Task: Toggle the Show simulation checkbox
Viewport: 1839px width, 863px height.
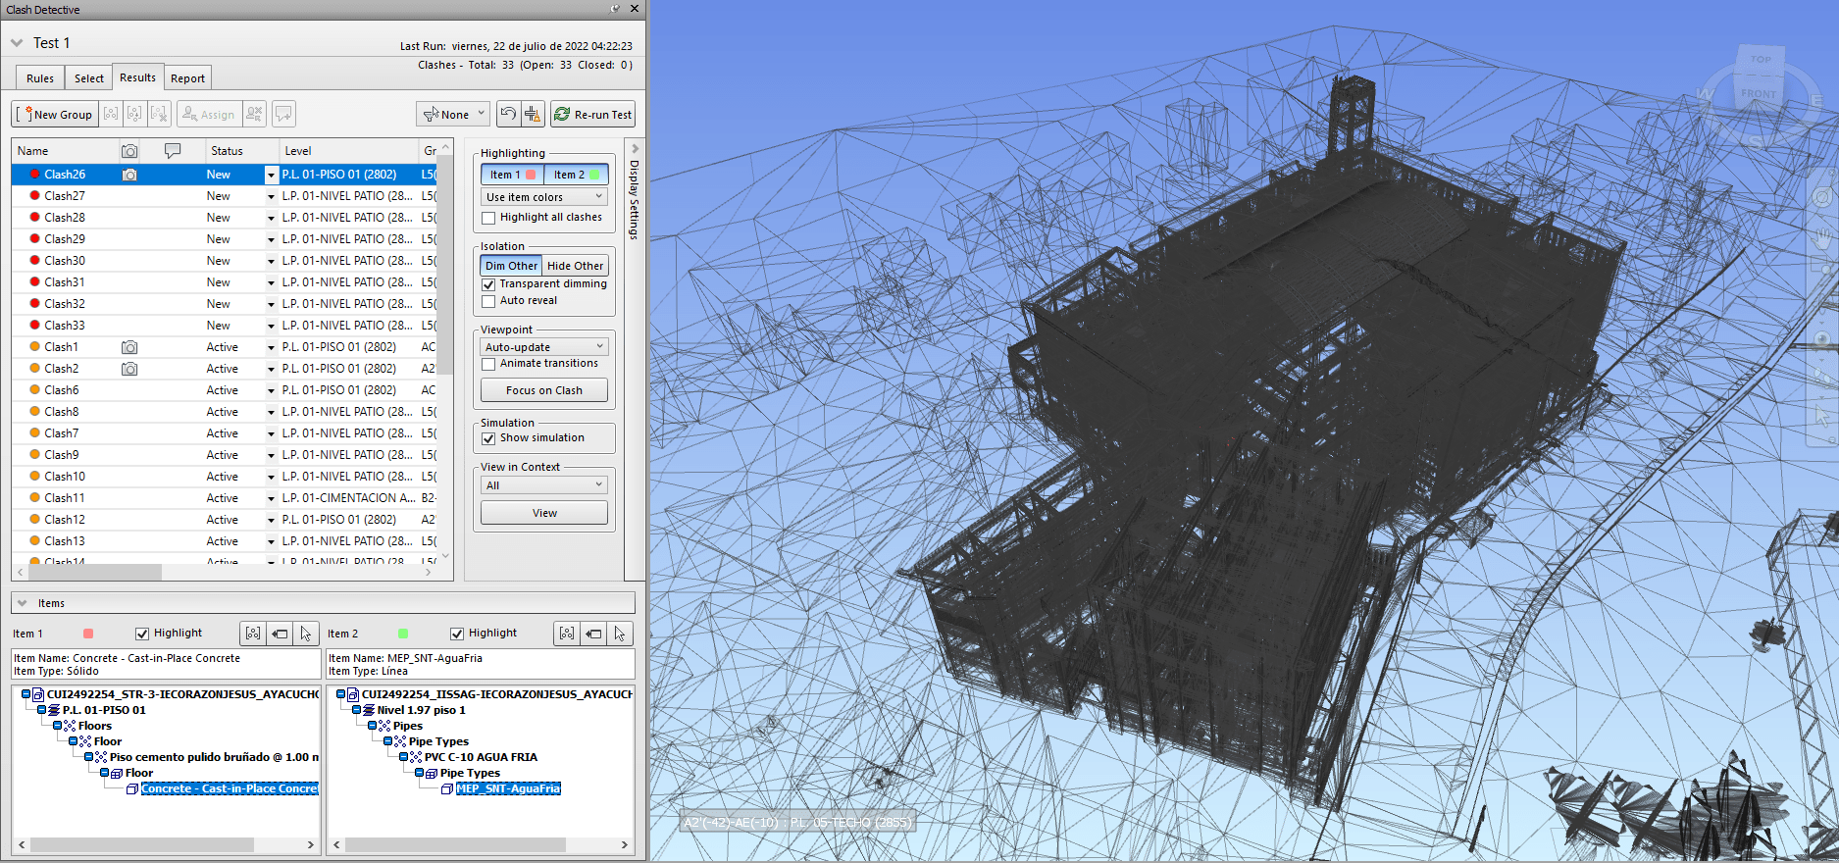Action: point(488,438)
